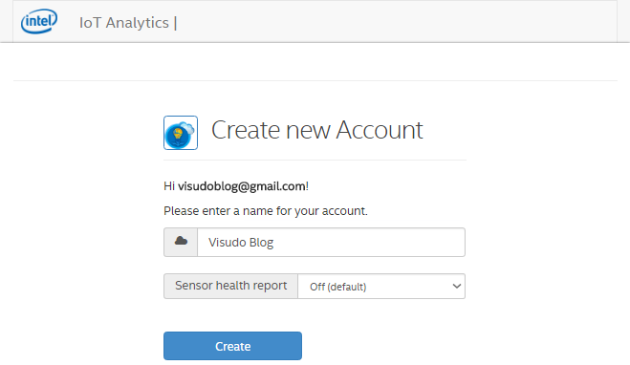630x365 pixels.
Task: Focus the account name input field
Action: tap(331, 242)
